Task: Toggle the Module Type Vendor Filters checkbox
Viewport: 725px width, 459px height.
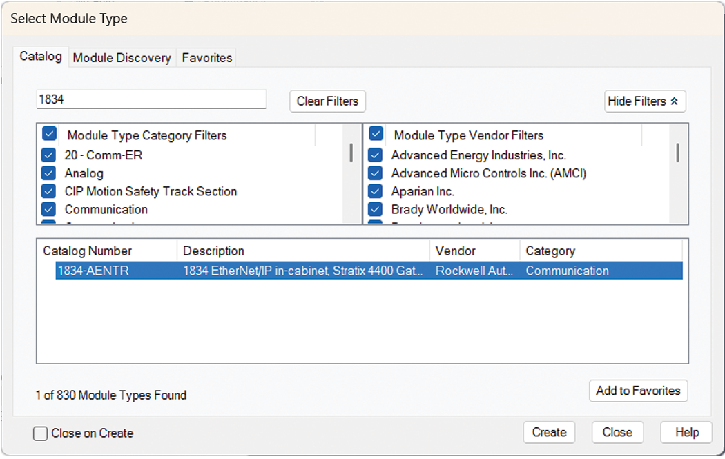Action: point(376,134)
